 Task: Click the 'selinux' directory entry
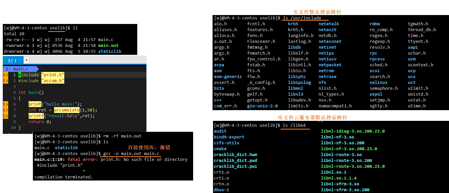(379, 82)
